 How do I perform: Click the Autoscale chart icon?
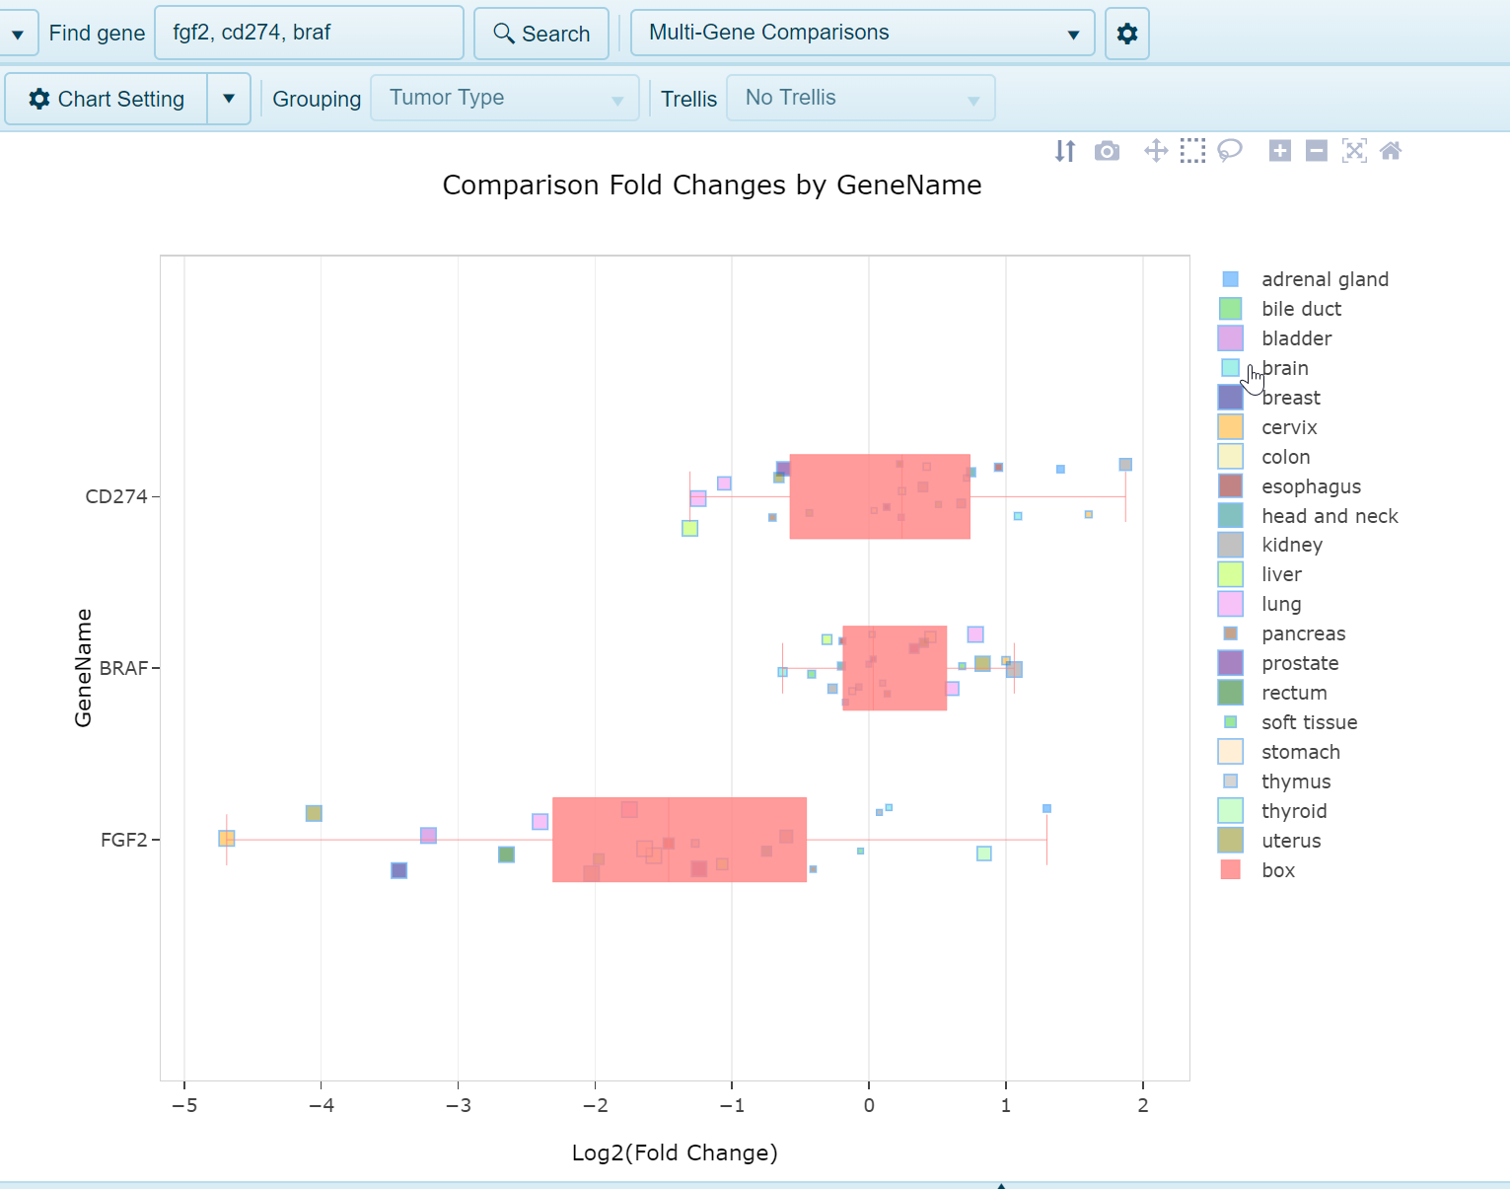coord(1354,151)
